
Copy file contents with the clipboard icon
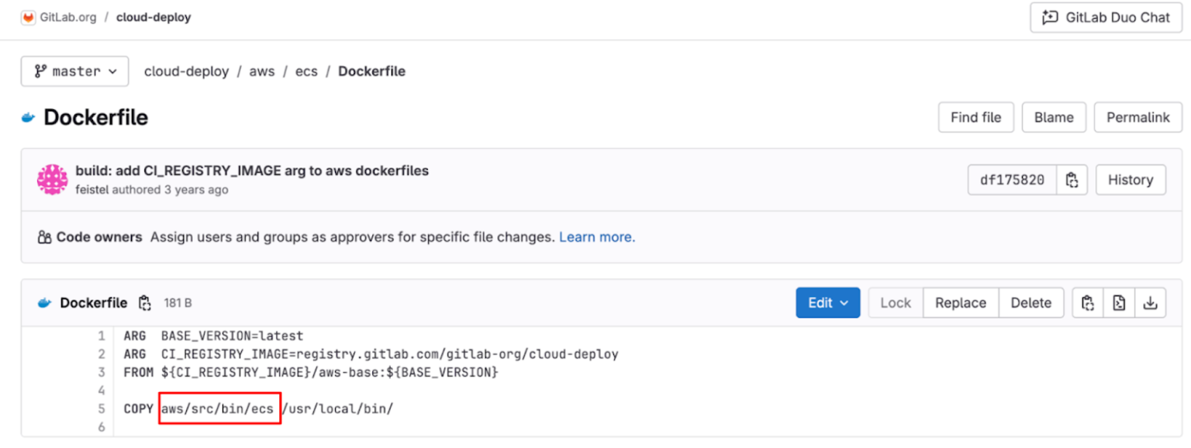1087,302
